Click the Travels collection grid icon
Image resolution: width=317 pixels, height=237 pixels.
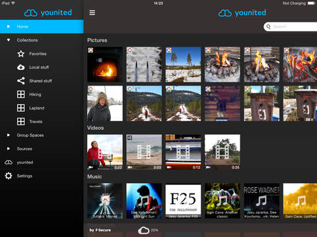[21, 121]
